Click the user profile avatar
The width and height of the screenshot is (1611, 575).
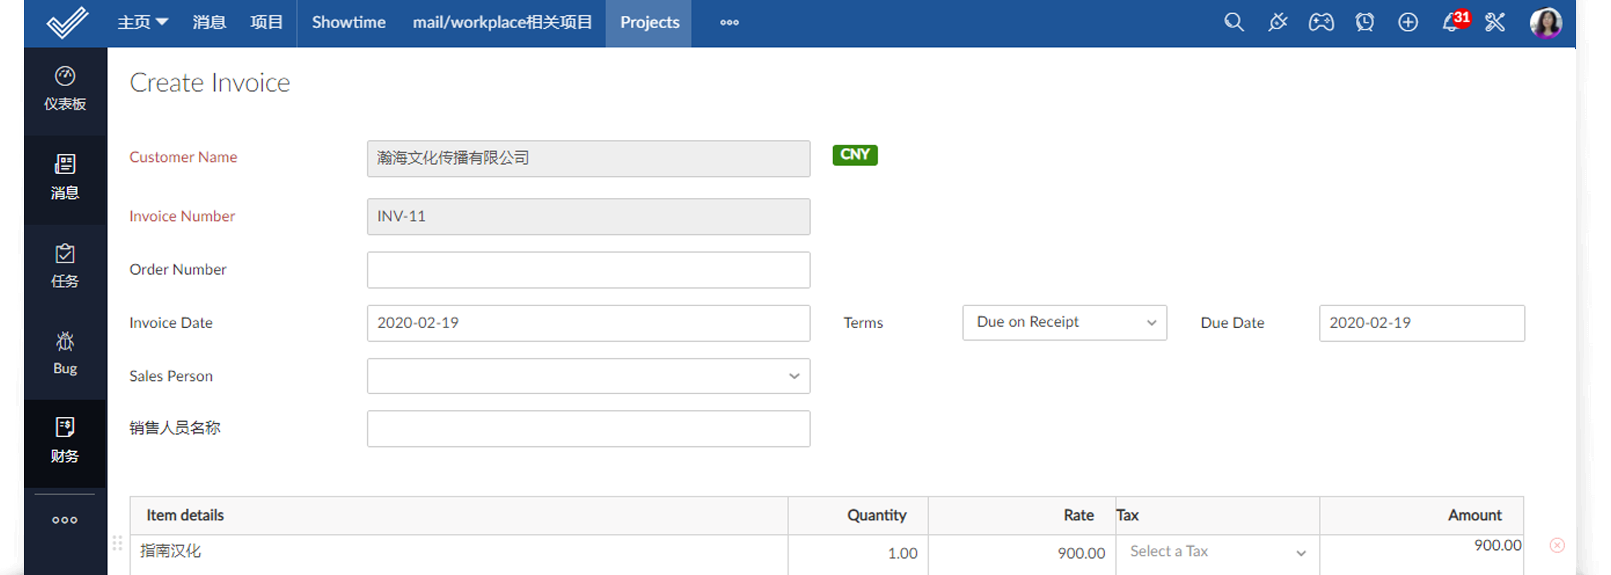click(1546, 23)
